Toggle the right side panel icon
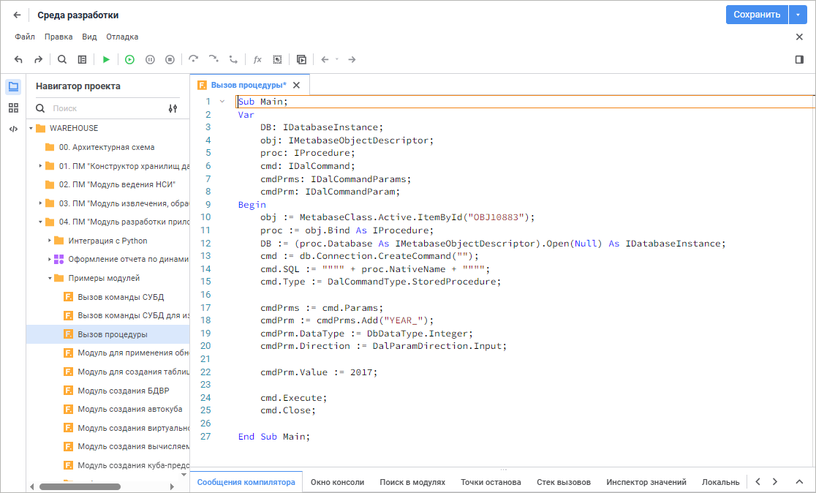 [799, 59]
